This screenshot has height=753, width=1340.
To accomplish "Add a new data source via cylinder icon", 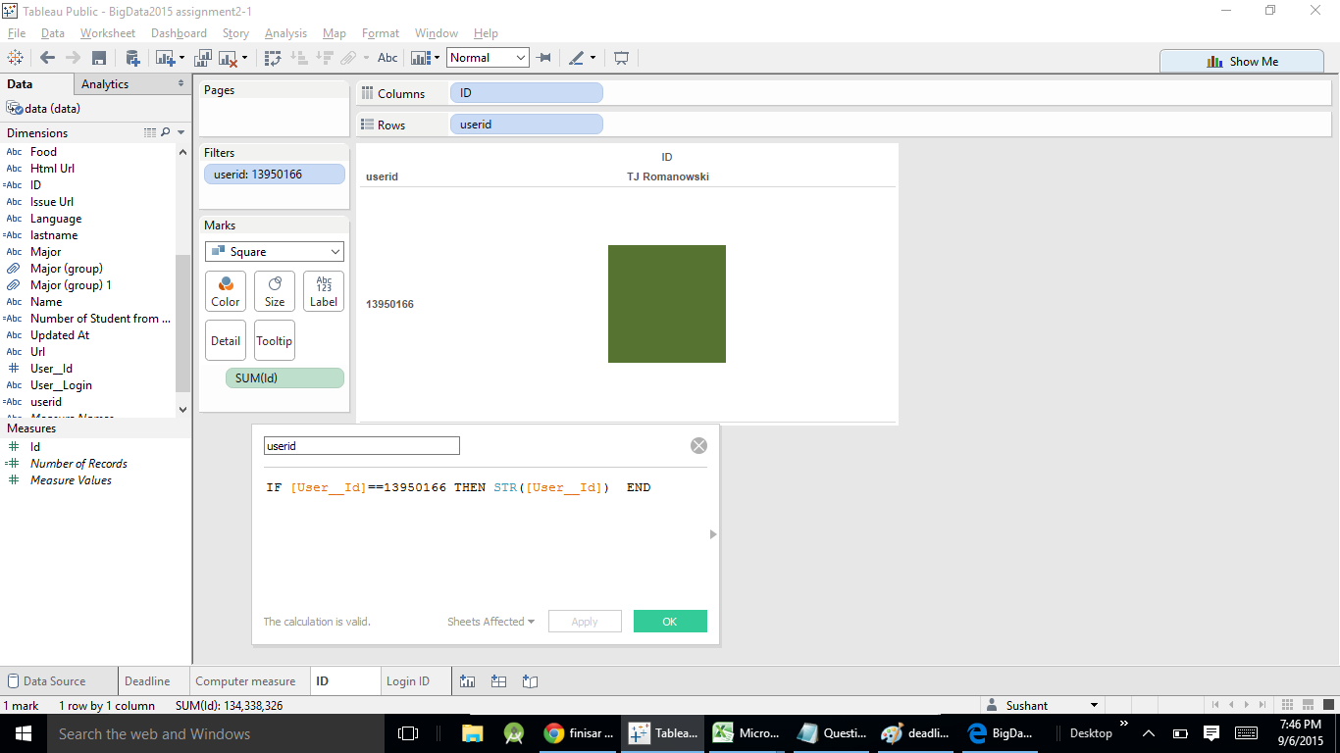I will click(132, 58).
